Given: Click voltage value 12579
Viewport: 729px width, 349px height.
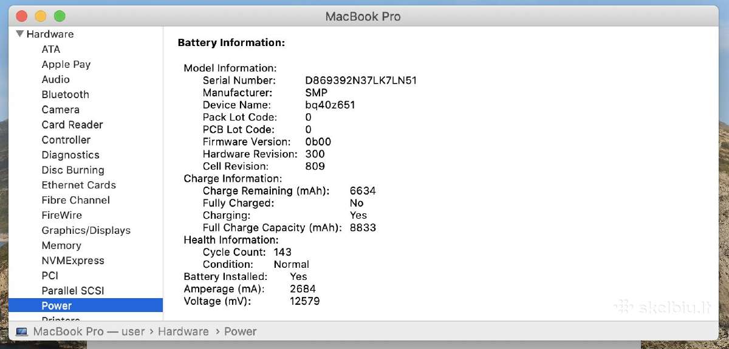Looking at the screenshot, I should tap(305, 301).
